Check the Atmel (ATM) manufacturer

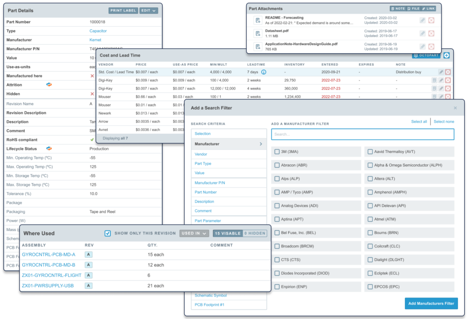pyautogui.click(x=370, y=219)
